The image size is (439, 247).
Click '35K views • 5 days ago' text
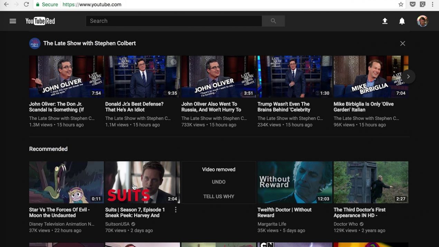tap(281, 230)
